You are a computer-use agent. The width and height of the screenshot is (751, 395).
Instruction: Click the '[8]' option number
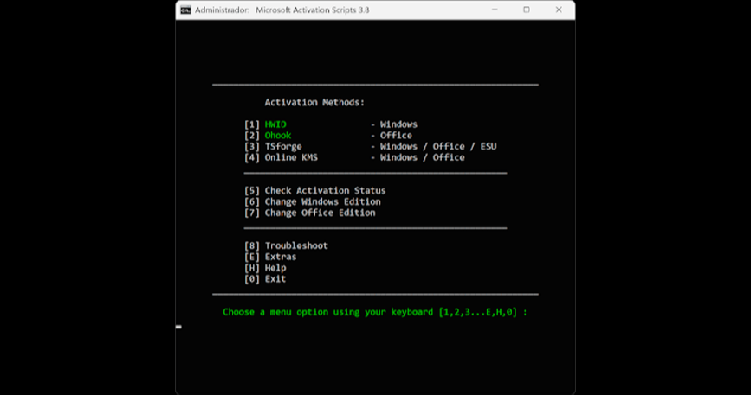point(252,245)
